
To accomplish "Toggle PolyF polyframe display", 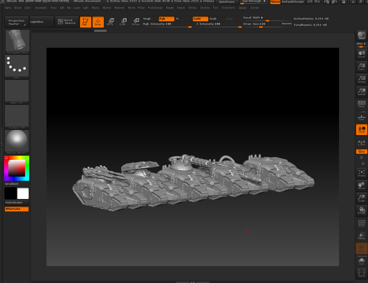I will point(361,223).
